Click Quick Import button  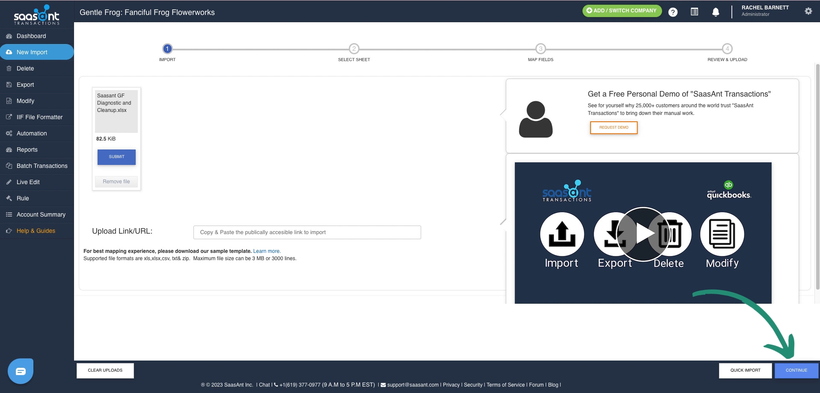pyautogui.click(x=746, y=370)
